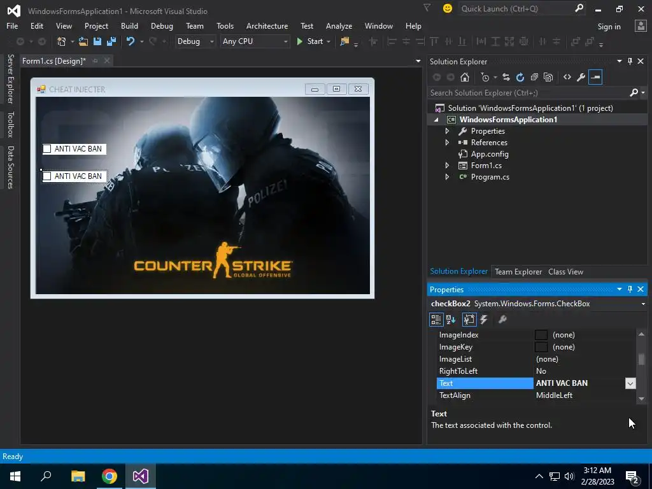The image size is (652, 489).
Task: Save the current file with the disk icon
Action: pos(97,41)
